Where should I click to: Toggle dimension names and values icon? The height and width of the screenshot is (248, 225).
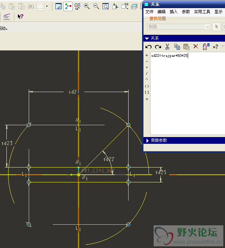click(x=206, y=47)
